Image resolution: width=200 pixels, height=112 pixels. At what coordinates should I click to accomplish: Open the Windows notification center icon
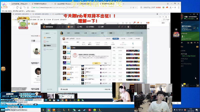tap(197, 110)
